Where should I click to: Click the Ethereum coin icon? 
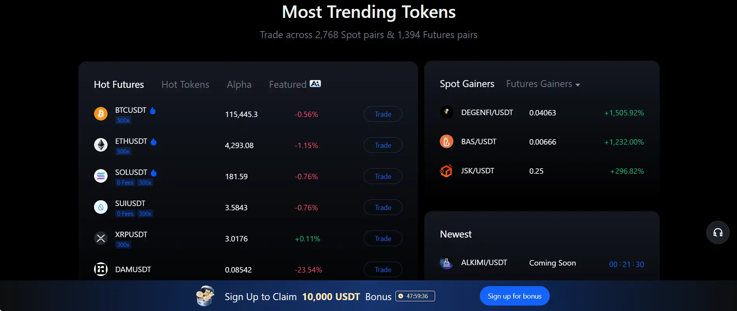[101, 145]
